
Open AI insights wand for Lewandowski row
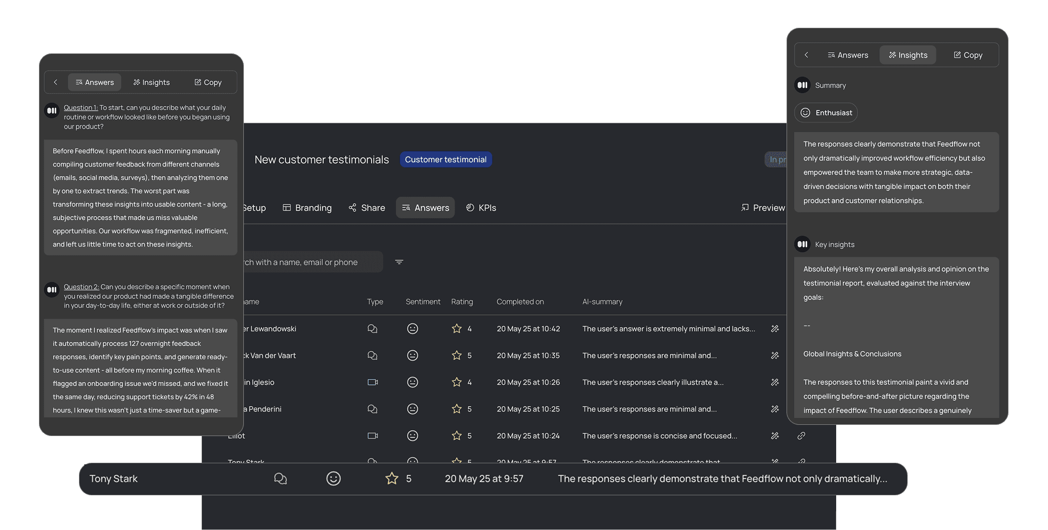(775, 329)
